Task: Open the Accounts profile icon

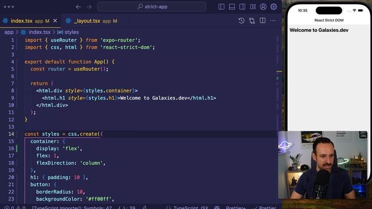Action: [x=263, y=6]
